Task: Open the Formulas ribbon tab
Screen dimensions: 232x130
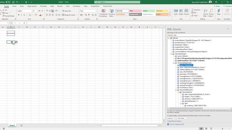Action: pos(43,6)
